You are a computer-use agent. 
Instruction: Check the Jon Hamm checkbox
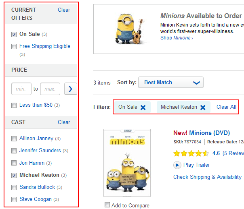pos(14,163)
